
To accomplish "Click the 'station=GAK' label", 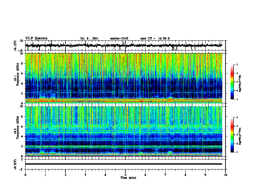I will point(119,38).
